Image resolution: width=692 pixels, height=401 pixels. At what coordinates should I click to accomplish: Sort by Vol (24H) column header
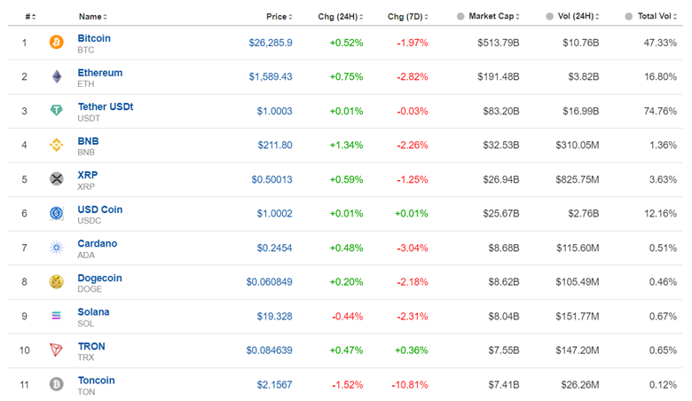click(578, 16)
